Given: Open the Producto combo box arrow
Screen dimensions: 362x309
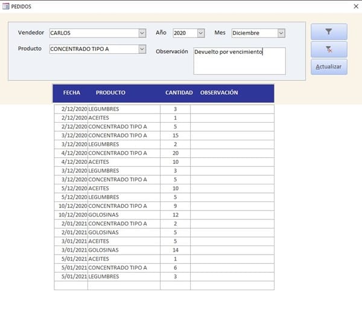Looking at the screenshot, I should click(142, 49).
